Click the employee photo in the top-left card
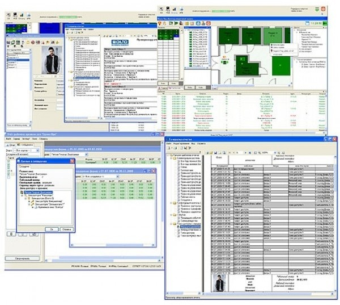340x305 pixels. tap(51, 60)
